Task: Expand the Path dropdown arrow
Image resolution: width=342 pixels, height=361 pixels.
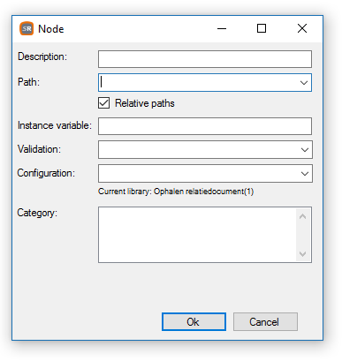Action: point(304,83)
